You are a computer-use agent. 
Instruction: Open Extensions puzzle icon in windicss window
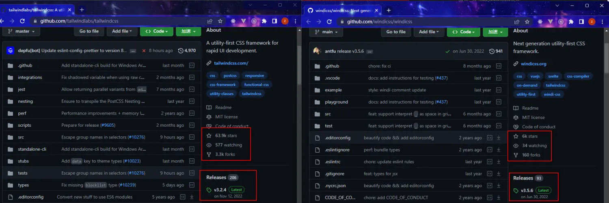(571, 22)
